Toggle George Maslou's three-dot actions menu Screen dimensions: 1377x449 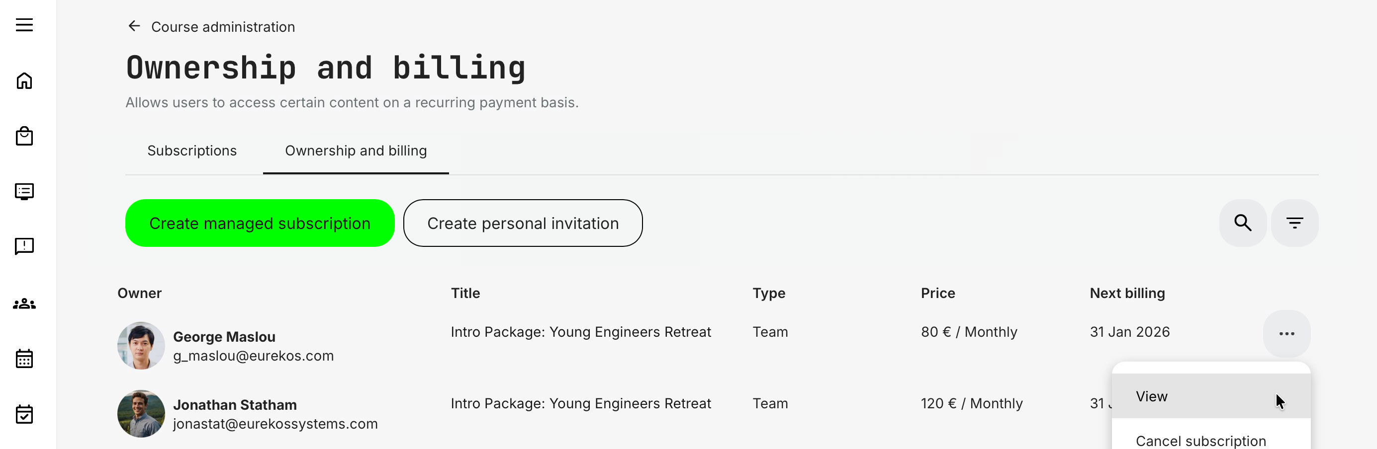[x=1286, y=334]
